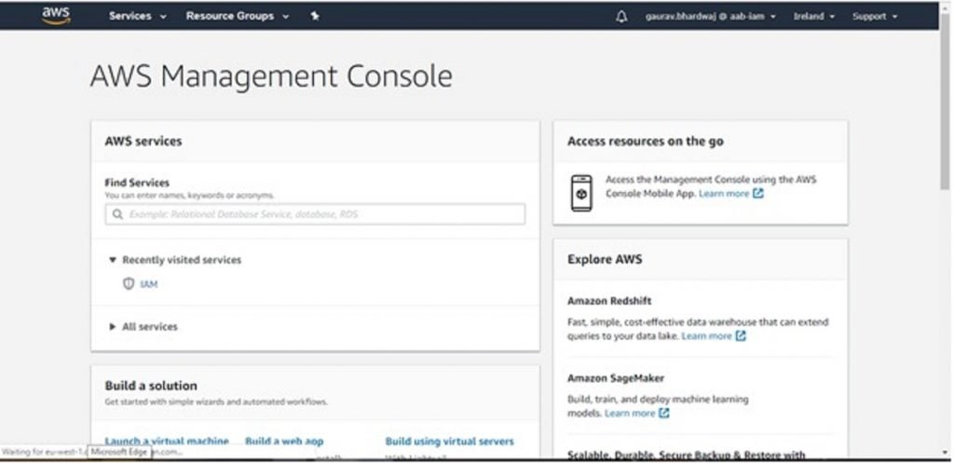Image resolution: width=954 pixels, height=463 pixels.
Task: Expand the All services section
Action: click(x=143, y=327)
